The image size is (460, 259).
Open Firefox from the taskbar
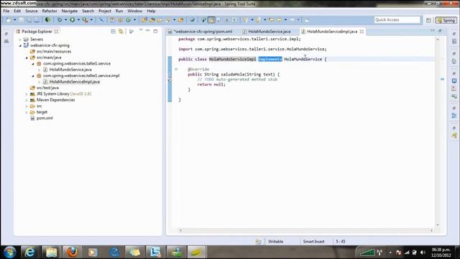72,252
